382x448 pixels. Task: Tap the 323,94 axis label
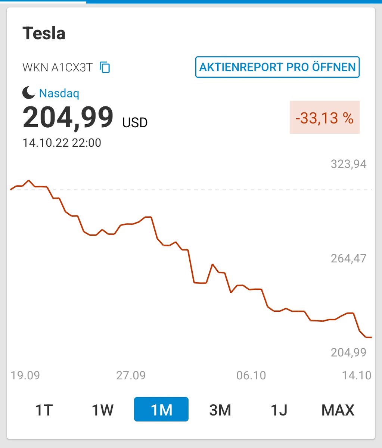pyautogui.click(x=349, y=164)
